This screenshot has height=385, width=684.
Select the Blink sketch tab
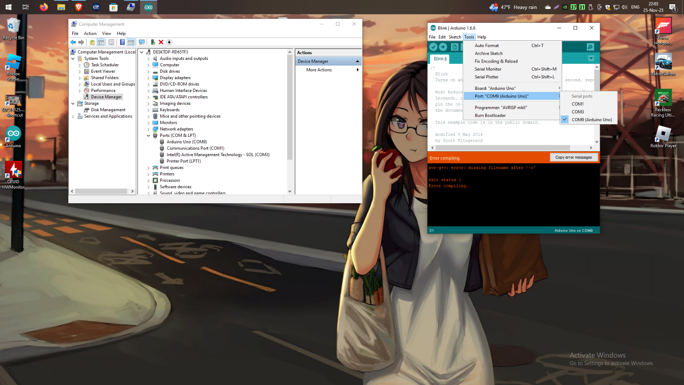click(440, 59)
